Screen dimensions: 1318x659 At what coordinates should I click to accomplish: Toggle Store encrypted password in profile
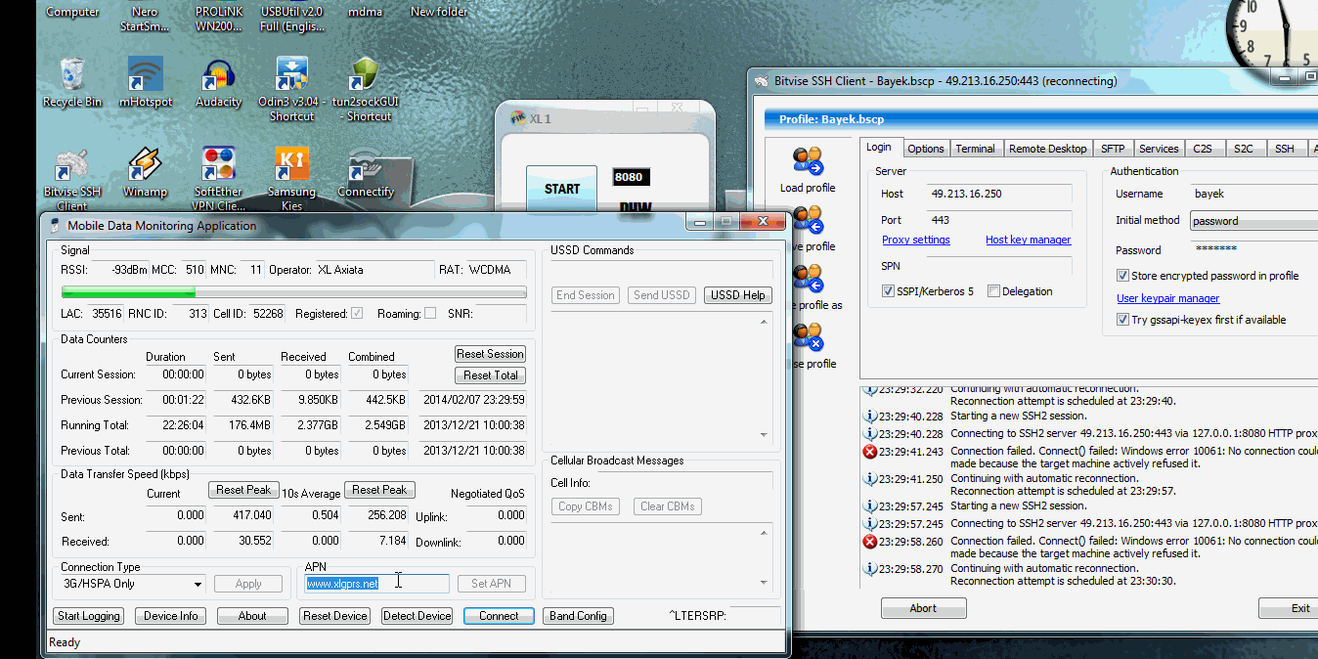coord(1123,276)
